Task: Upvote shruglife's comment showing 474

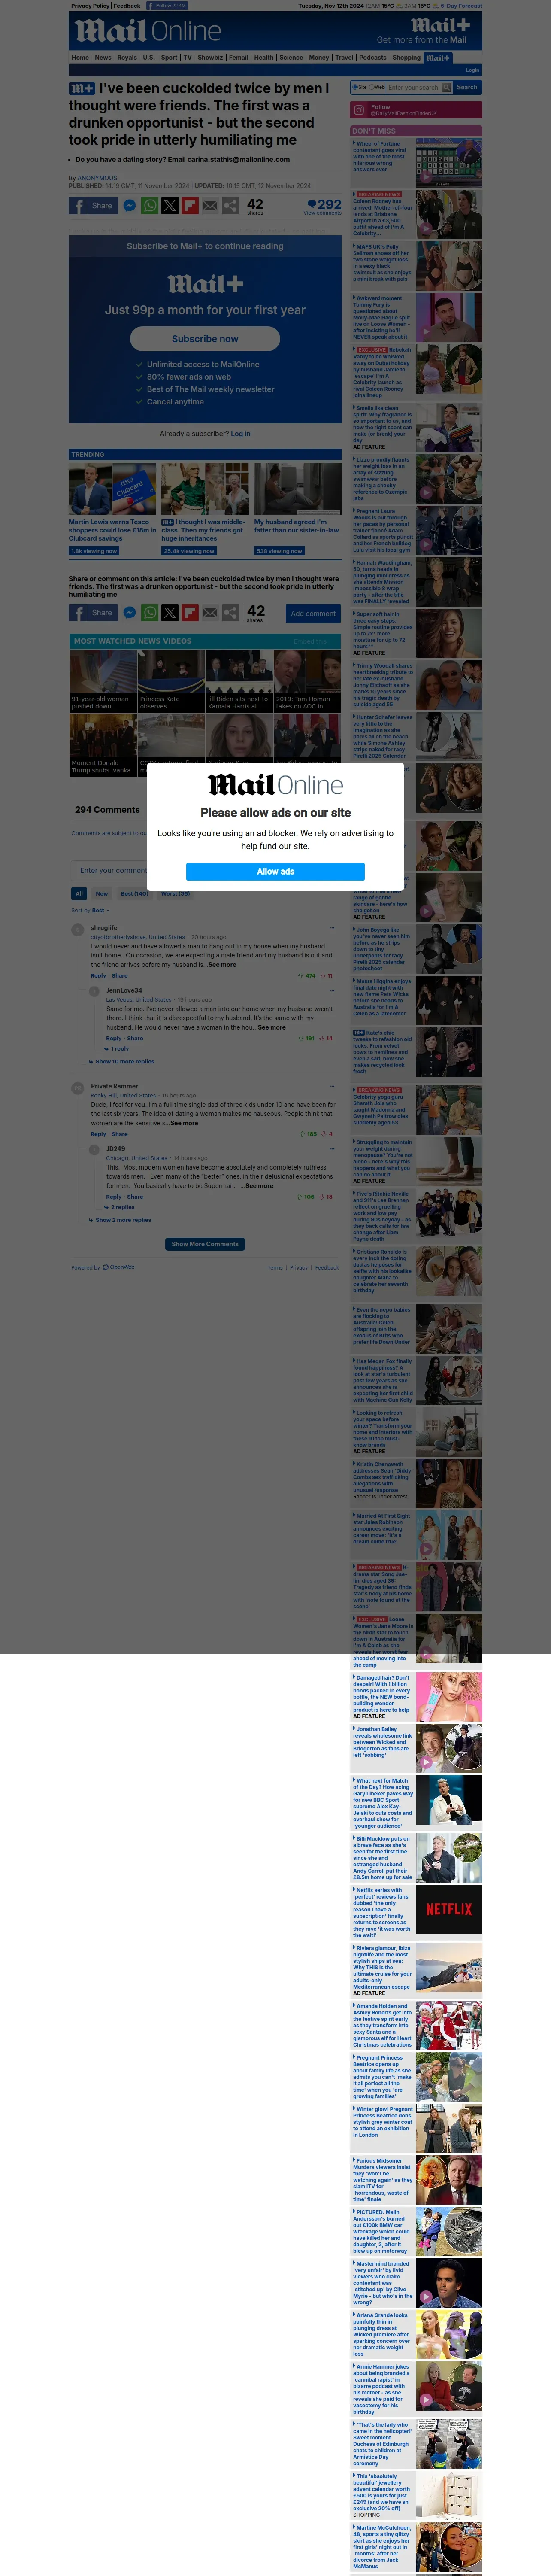Action: (x=301, y=975)
